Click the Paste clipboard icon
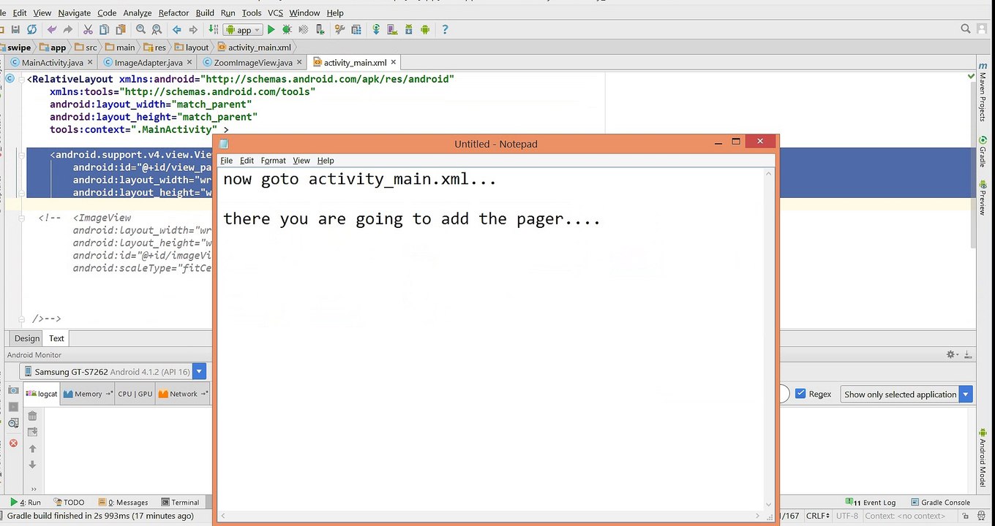Screen dimensions: 995x526 120,30
